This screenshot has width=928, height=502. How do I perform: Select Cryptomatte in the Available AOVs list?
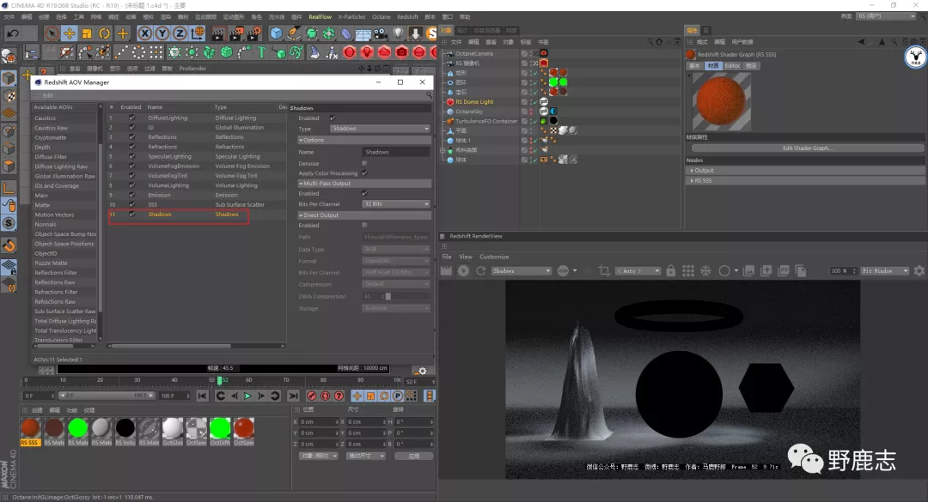tap(51, 137)
